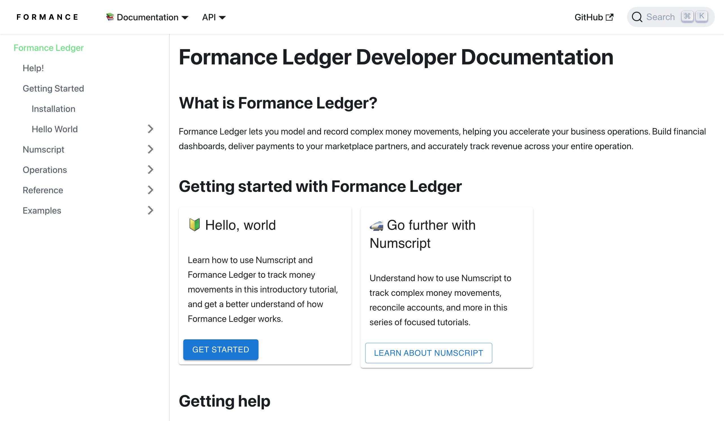
Task: Select Operations in the sidebar
Action: click(x=45, y=170)
